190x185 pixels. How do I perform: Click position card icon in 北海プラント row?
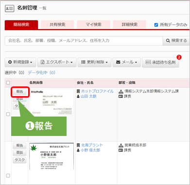click(121, 150)
